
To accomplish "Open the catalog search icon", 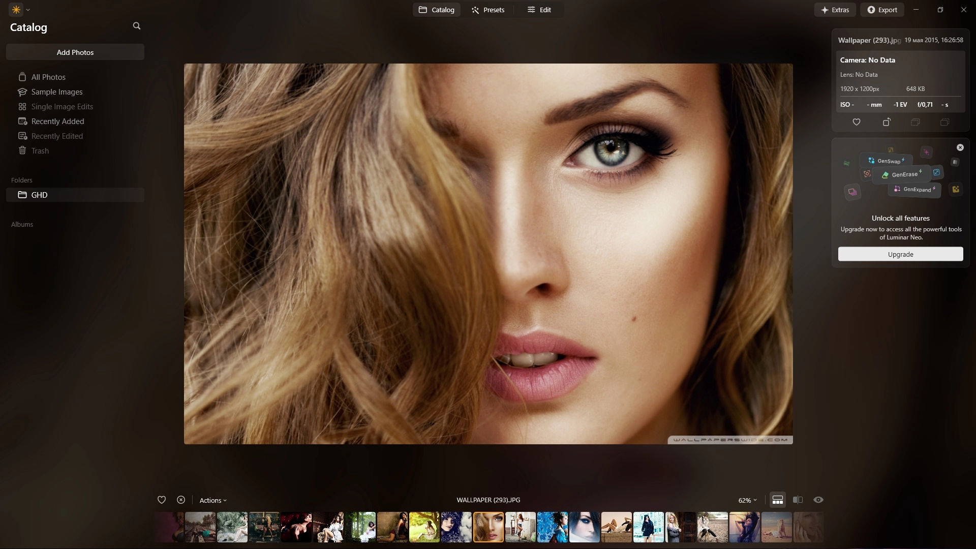I will [x=137, y=25].
